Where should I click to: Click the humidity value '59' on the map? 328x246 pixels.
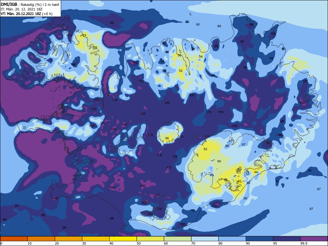click(x=95, y=48)
